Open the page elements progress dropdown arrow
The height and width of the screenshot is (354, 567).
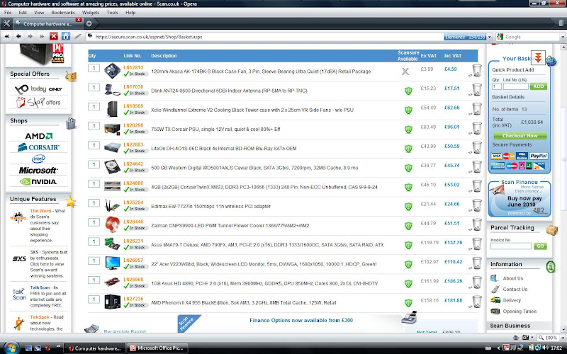[490, 37]
